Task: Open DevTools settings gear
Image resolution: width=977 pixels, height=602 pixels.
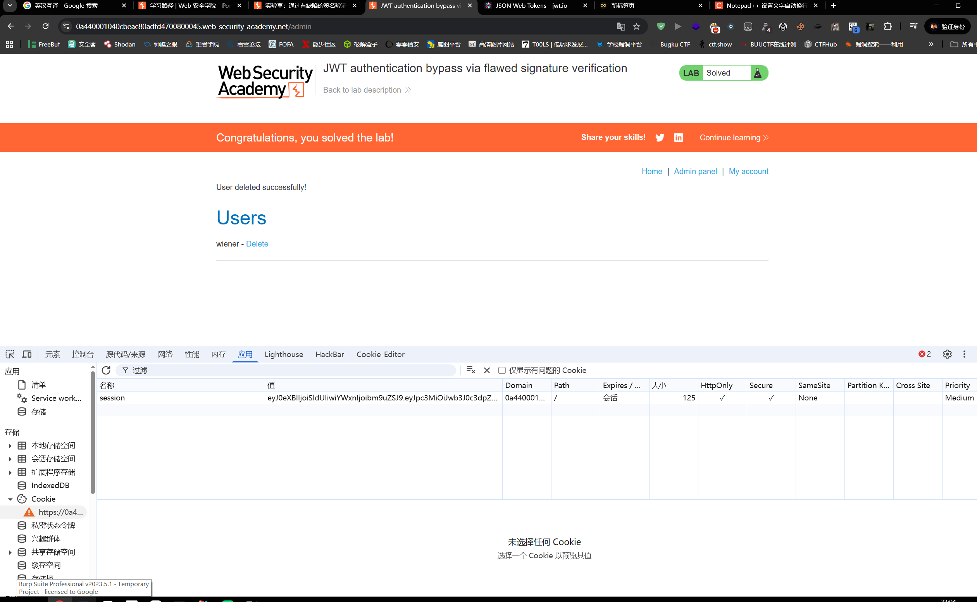Action: point(947,354)
